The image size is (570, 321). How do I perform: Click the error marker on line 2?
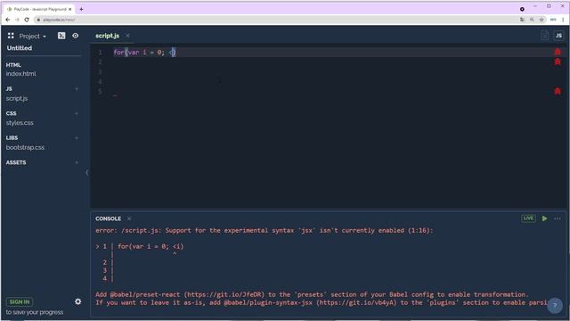[558, 62]
